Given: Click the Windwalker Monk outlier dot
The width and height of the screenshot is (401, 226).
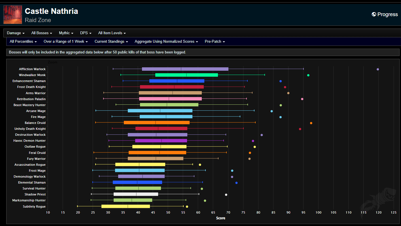Looking at the screenshot, I should click(308, 75).
